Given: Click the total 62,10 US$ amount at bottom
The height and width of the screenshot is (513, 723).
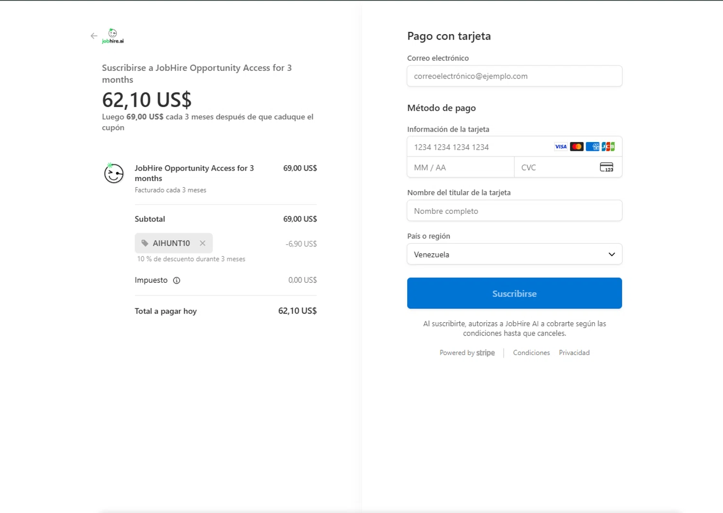Looking at the screenshot, I should (x=297, y=311).
